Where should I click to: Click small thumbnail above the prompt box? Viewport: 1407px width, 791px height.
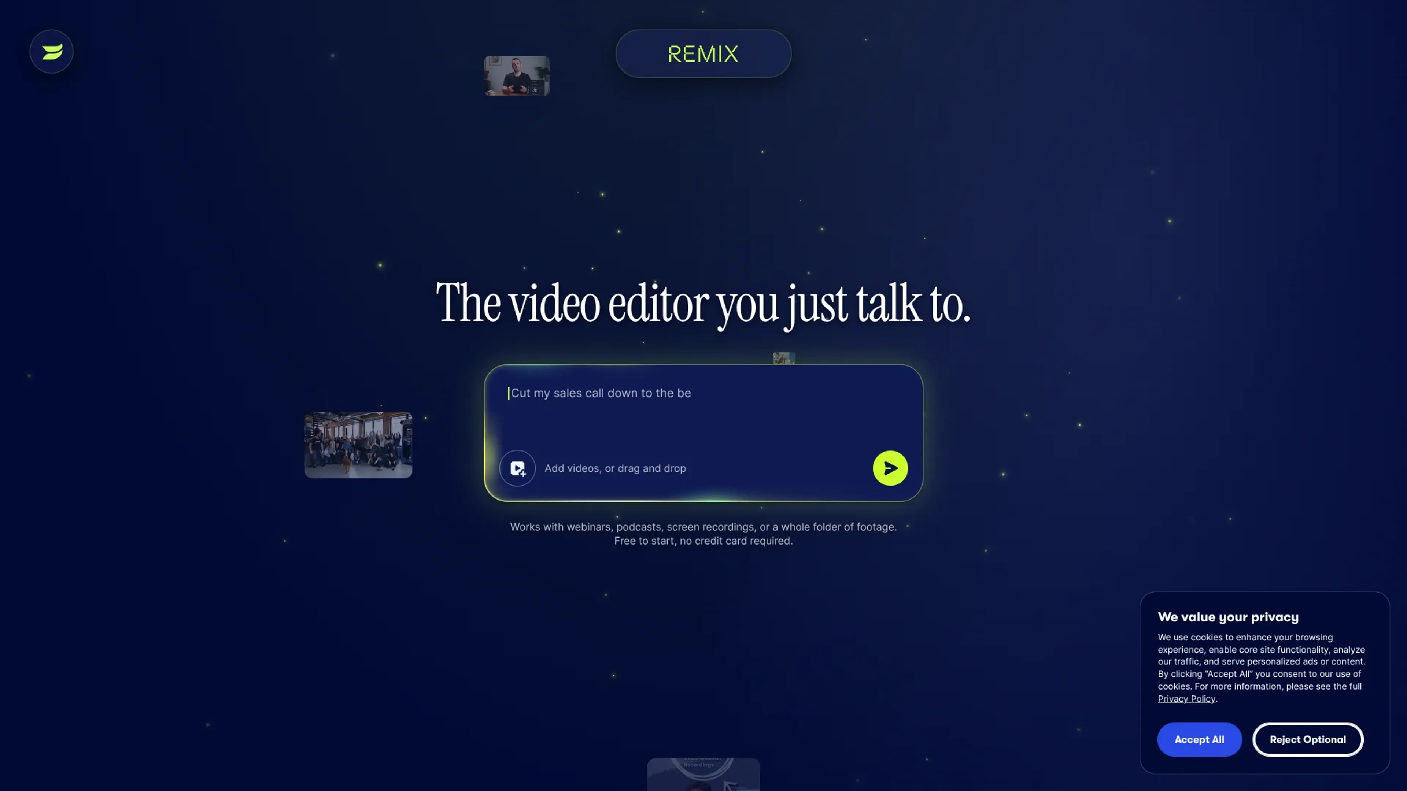[784, 358]
